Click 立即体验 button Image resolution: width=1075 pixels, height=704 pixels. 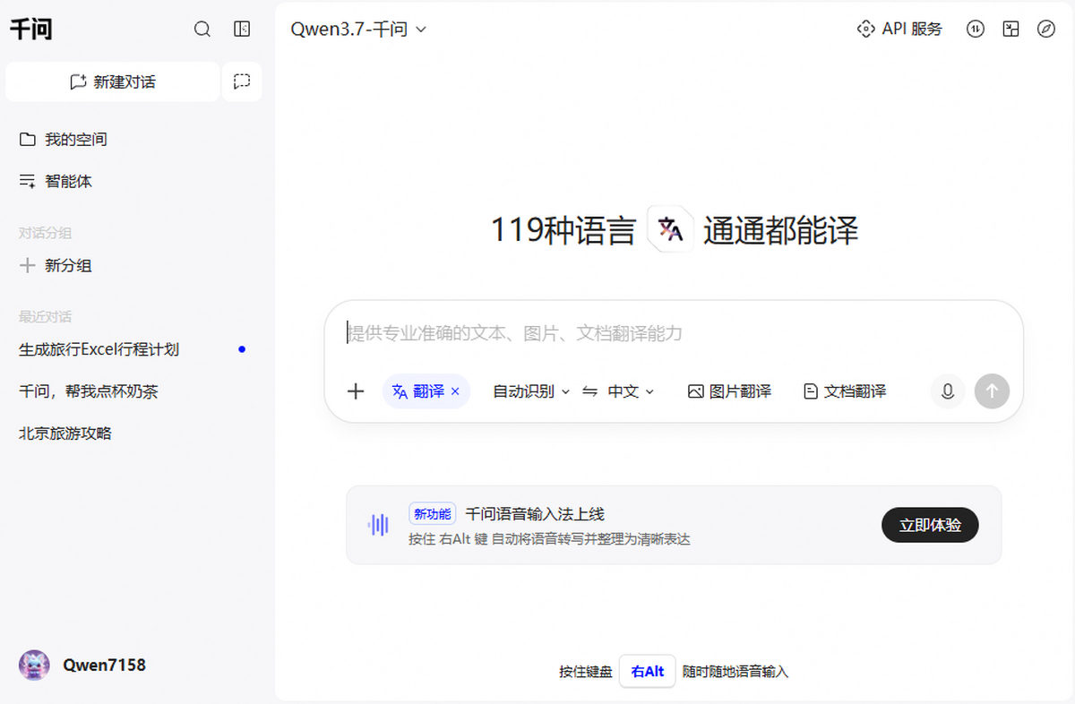tap(930, 526)
